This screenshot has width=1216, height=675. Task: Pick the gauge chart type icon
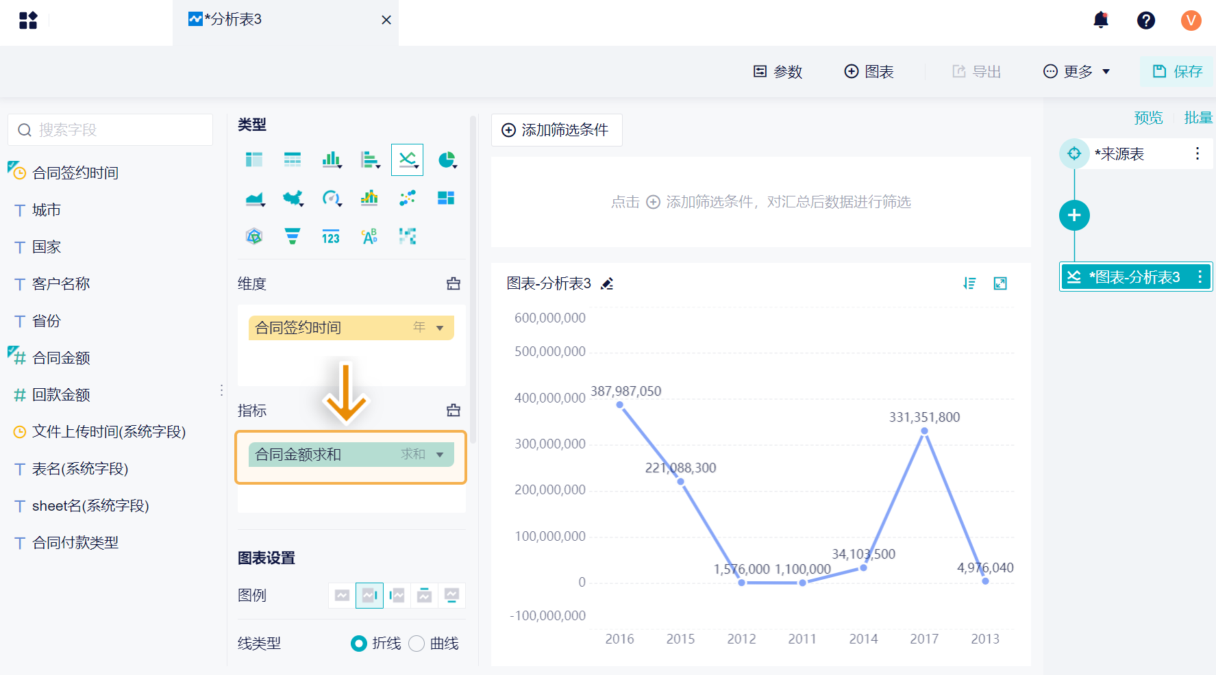[332, 199]
